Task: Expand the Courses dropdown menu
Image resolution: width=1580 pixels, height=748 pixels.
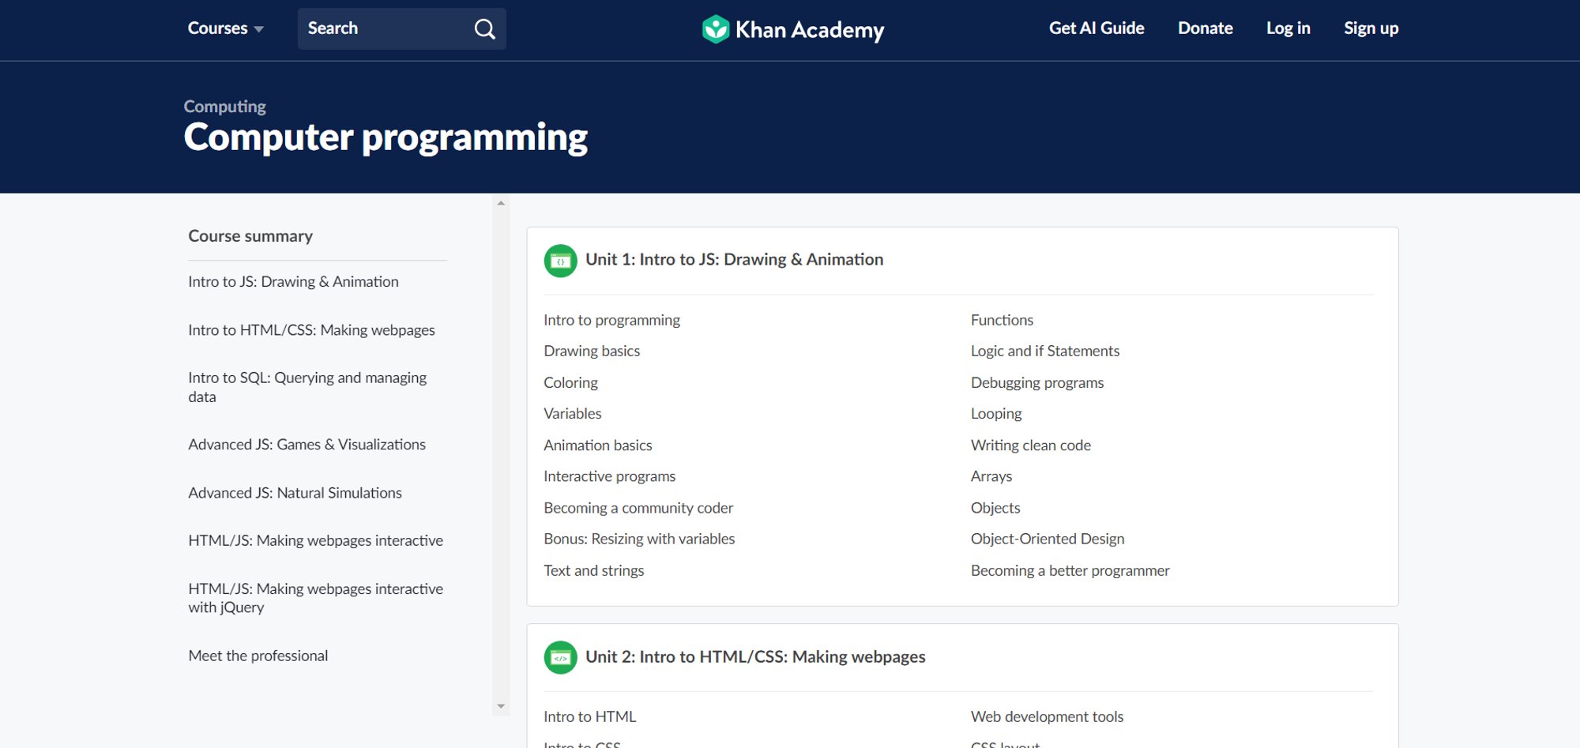Action: tap(225, 28)
